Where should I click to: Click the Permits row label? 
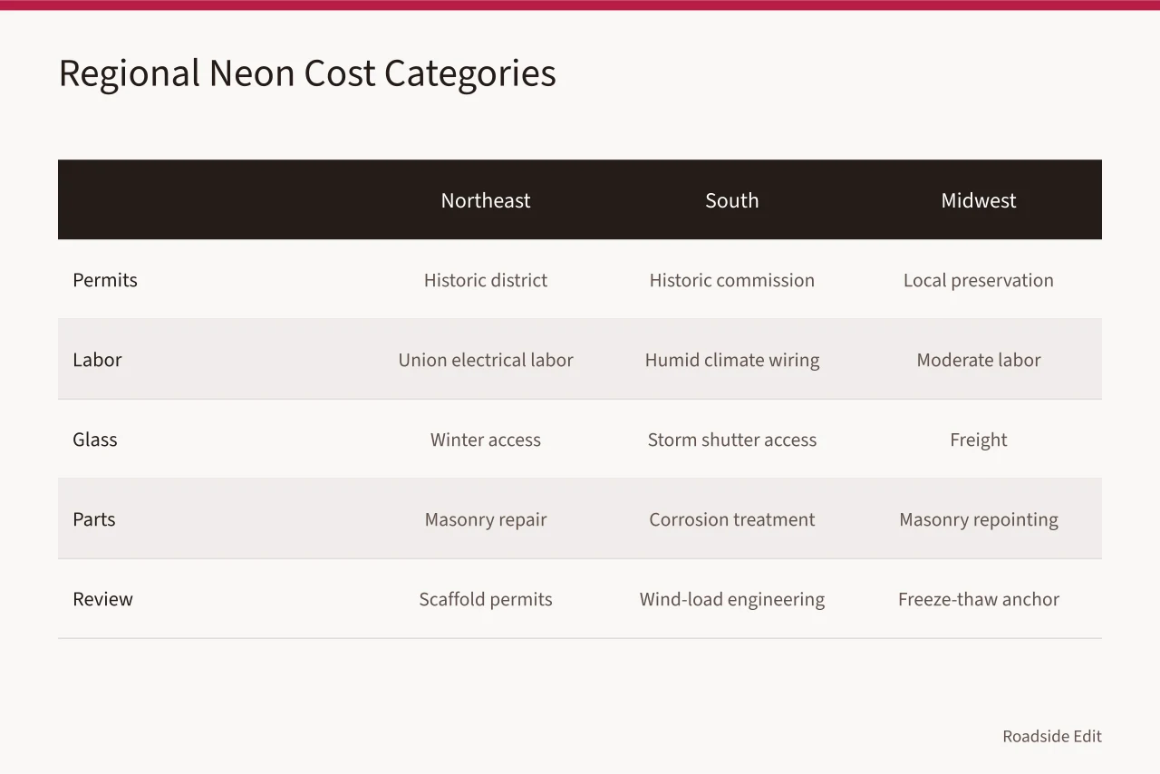coord(105,280)
